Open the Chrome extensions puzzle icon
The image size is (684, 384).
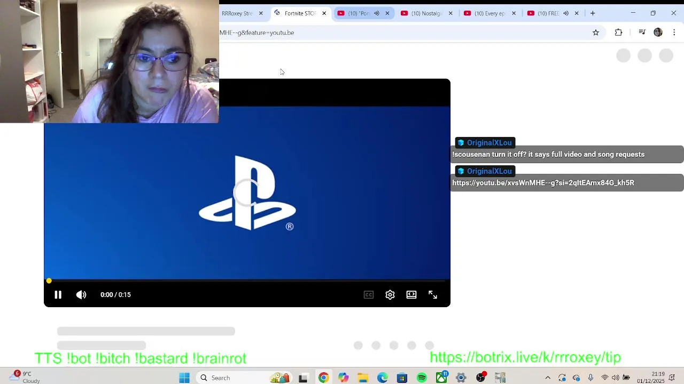[618, 33]
